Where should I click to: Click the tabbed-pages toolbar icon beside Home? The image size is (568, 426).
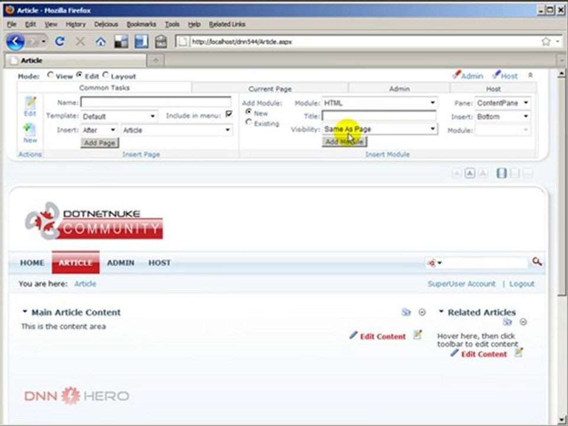[121, 41]
